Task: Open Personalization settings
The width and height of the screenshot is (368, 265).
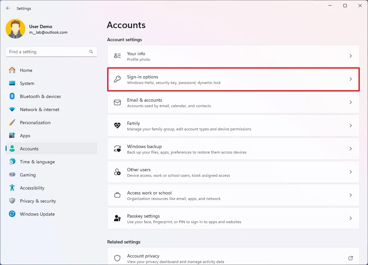Action: pos(35,123)
